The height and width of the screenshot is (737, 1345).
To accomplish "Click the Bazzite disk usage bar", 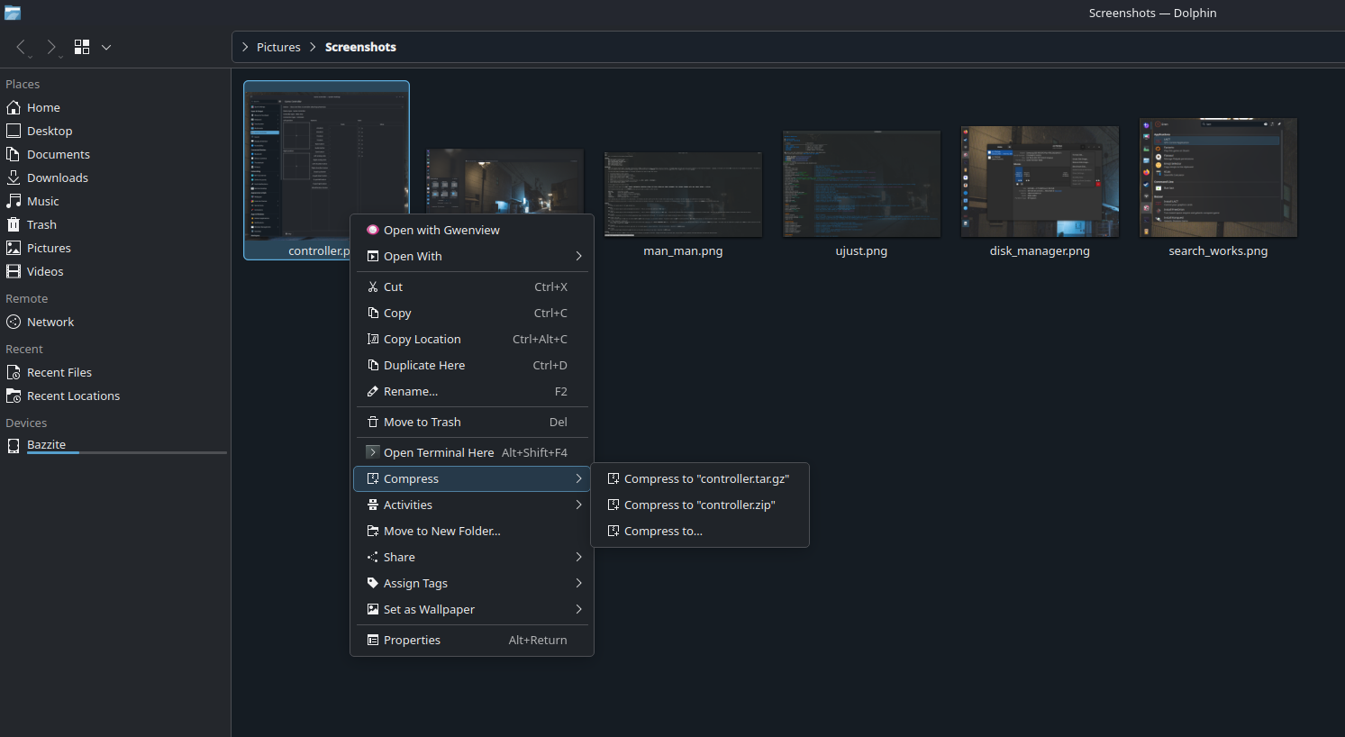I will [x=126, y=453].
